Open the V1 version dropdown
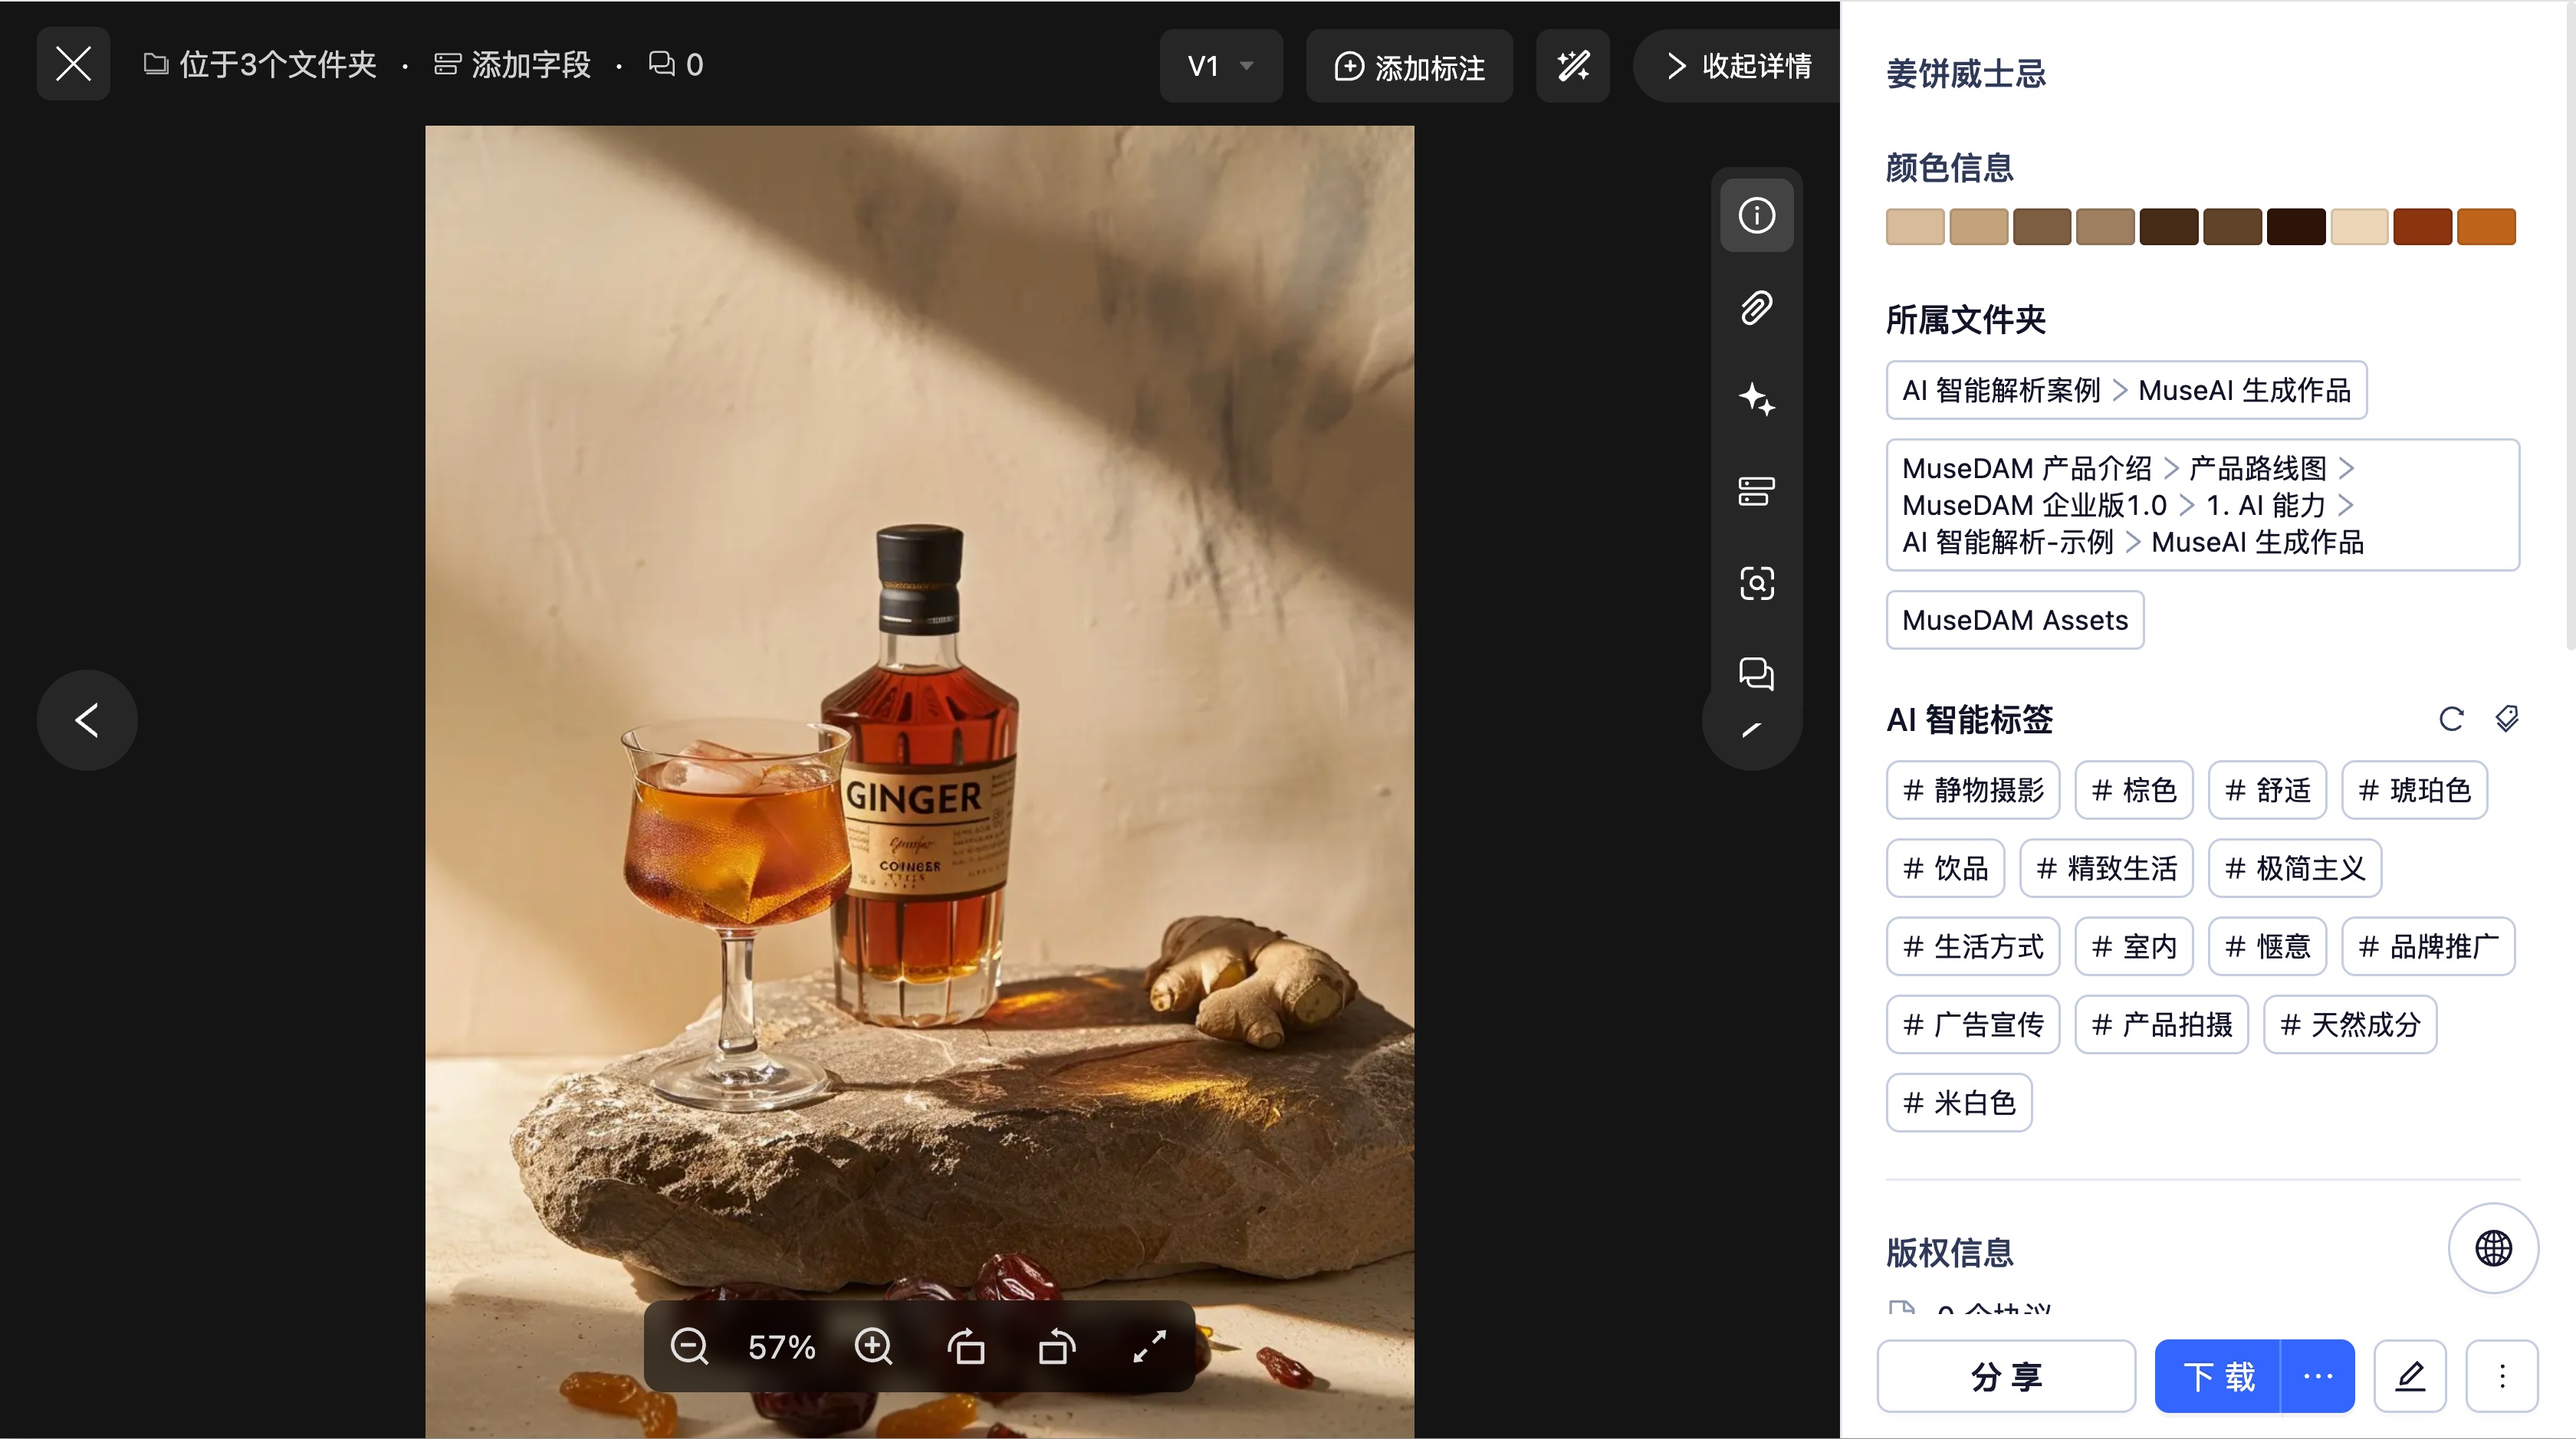Image resolution: width=2576 pixels, height=1439 pixels. point(1220,66)
